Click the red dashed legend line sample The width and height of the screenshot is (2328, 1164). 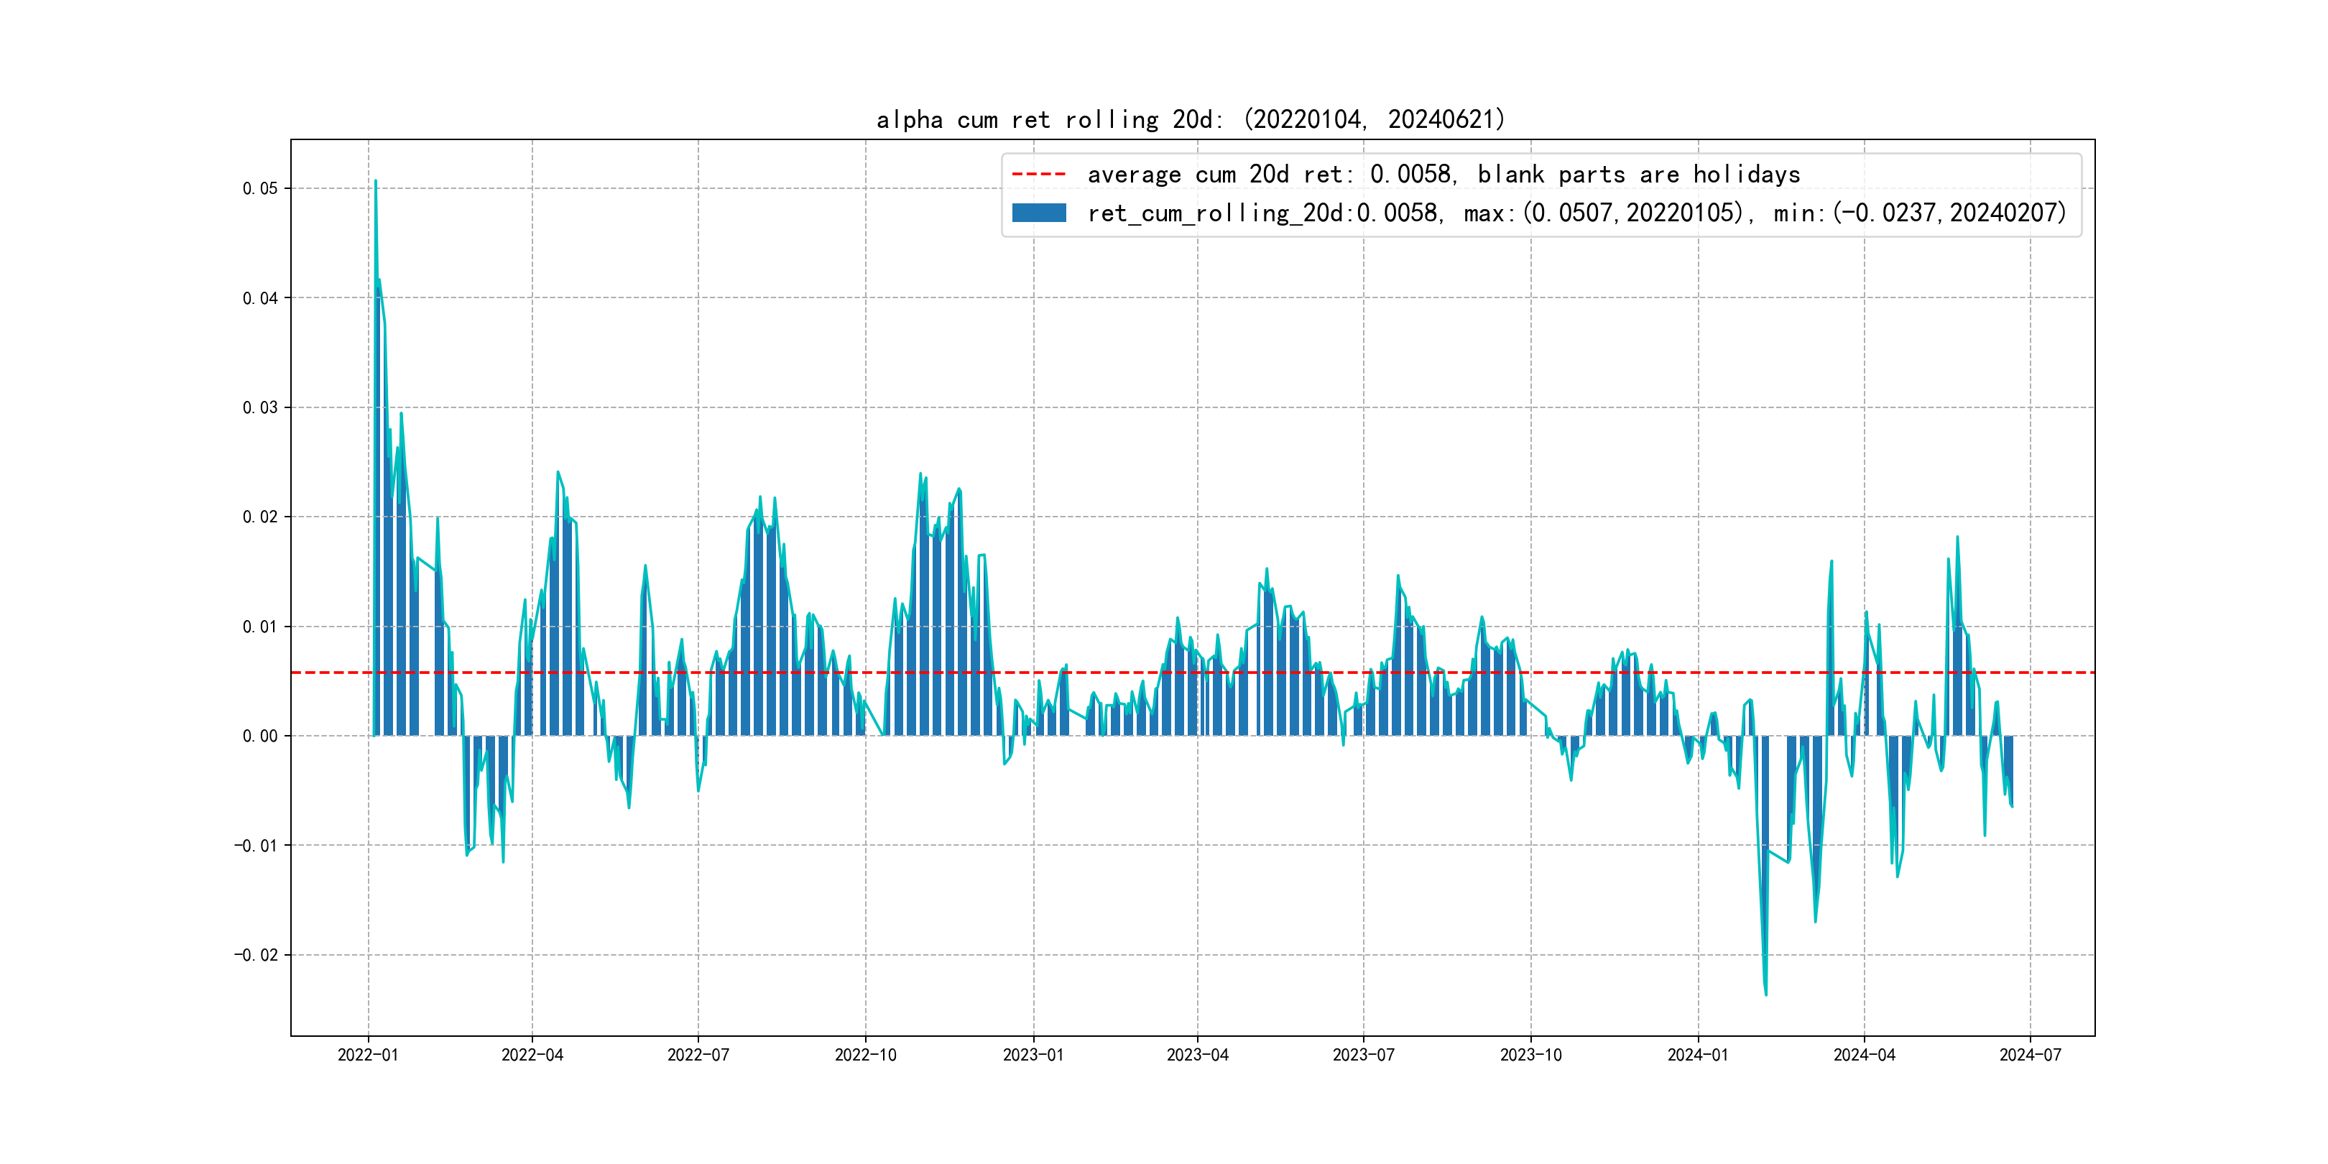click(1038, 175)
